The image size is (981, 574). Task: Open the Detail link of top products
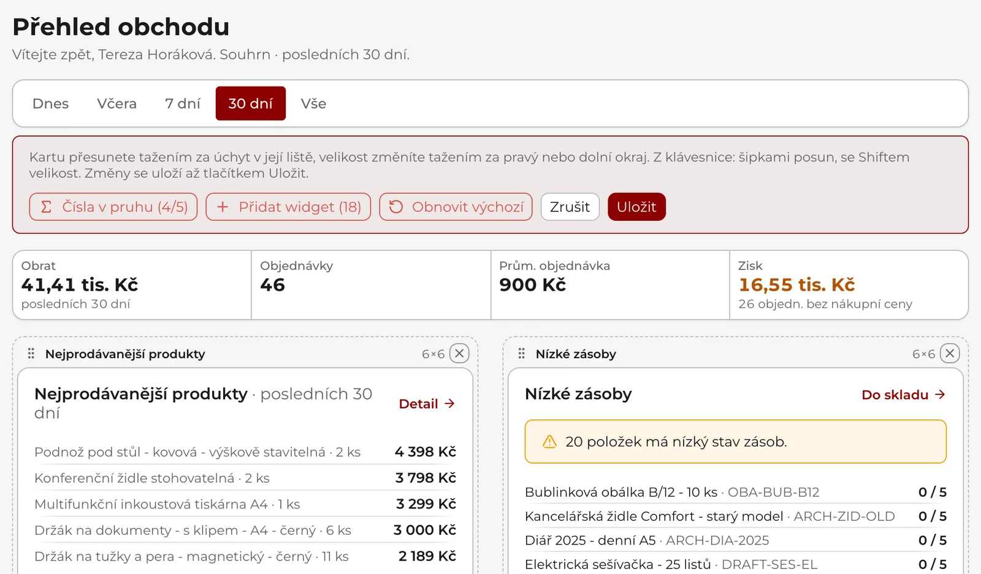point(427,404)
